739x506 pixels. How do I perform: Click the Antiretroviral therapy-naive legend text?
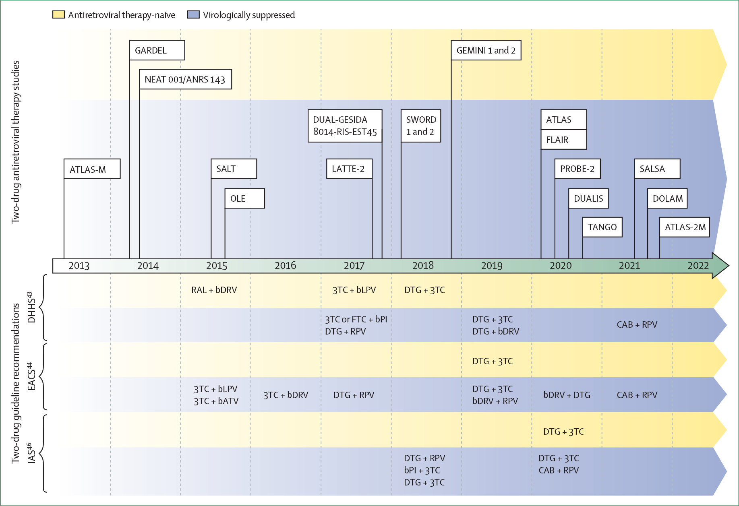(x=122, y=15)
